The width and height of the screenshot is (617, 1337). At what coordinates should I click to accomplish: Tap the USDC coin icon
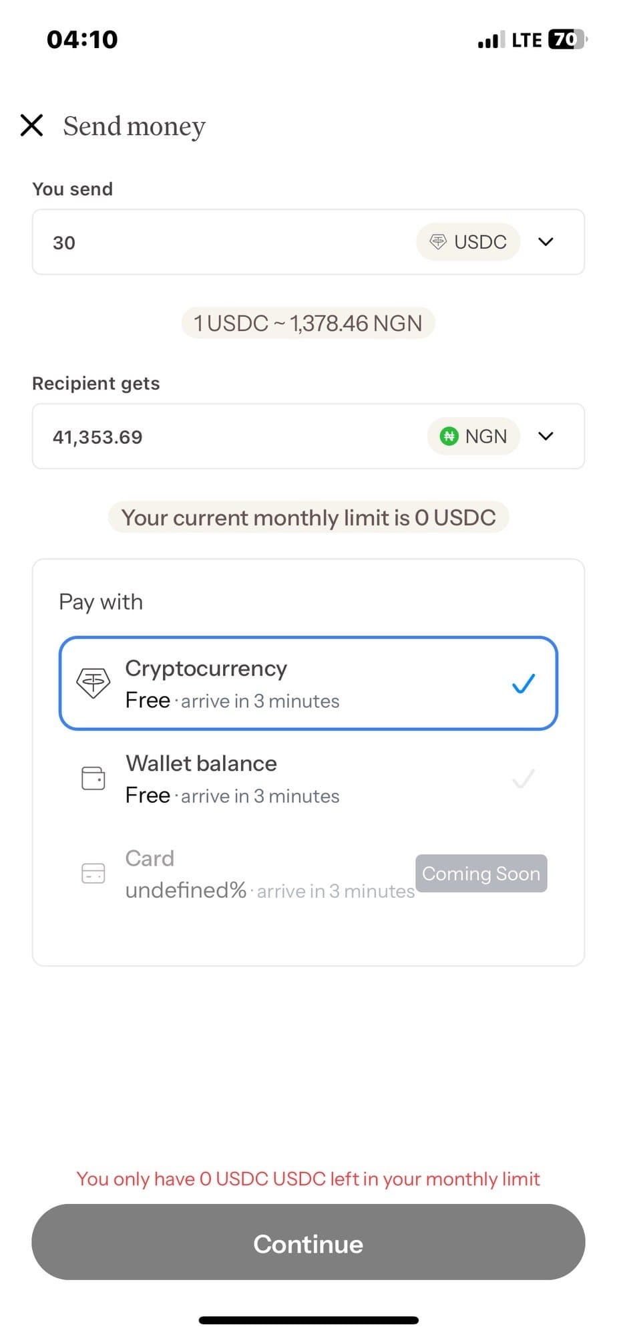tap(438, 242)
